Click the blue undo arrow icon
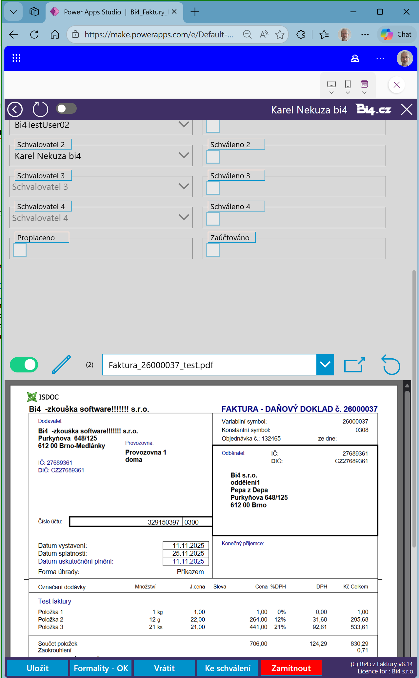The width and height of the screenshot is (419, 678). [x=391, y=365]
